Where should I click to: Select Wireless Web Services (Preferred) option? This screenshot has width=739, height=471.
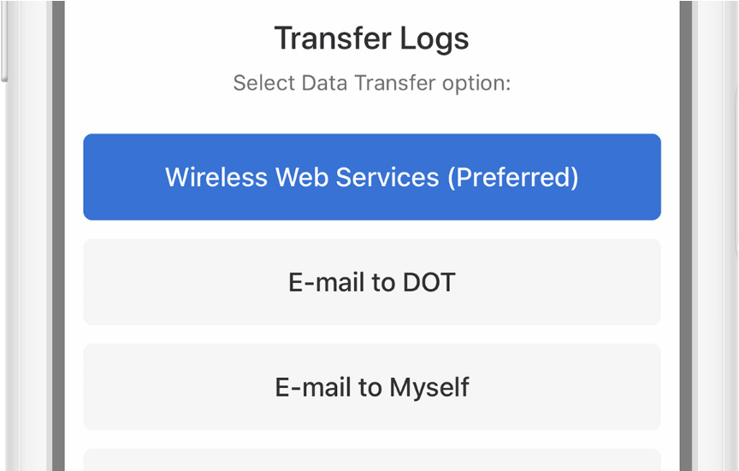[371, 177]
